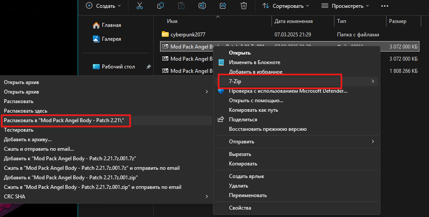Open the three-dots more options menu

pos(384,6)
